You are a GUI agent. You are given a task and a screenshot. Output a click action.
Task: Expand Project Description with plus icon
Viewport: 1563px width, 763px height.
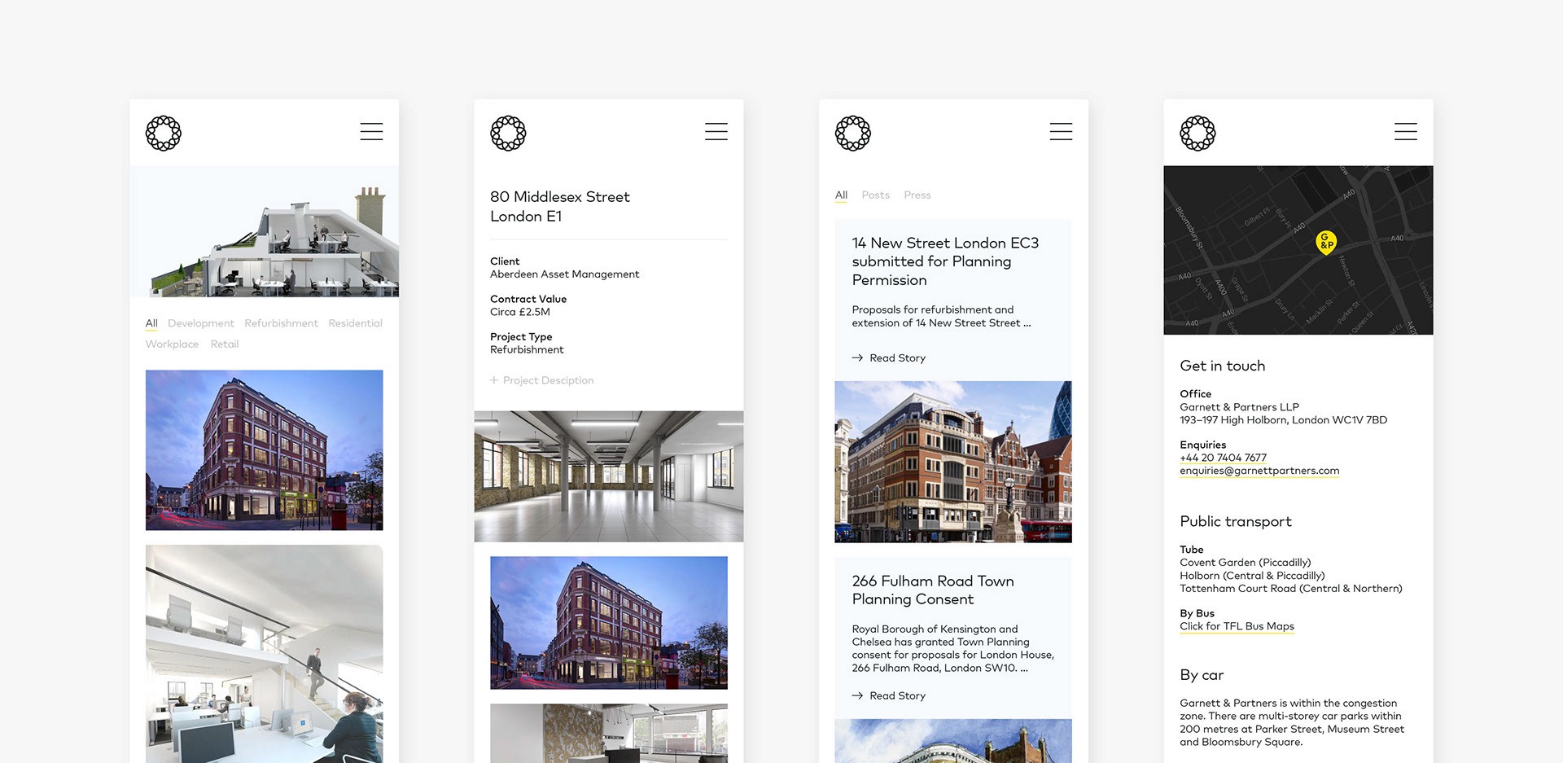[x=494, y=380]
